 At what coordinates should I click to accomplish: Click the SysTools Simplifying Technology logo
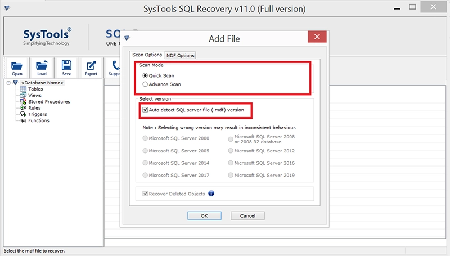[46, 37]
